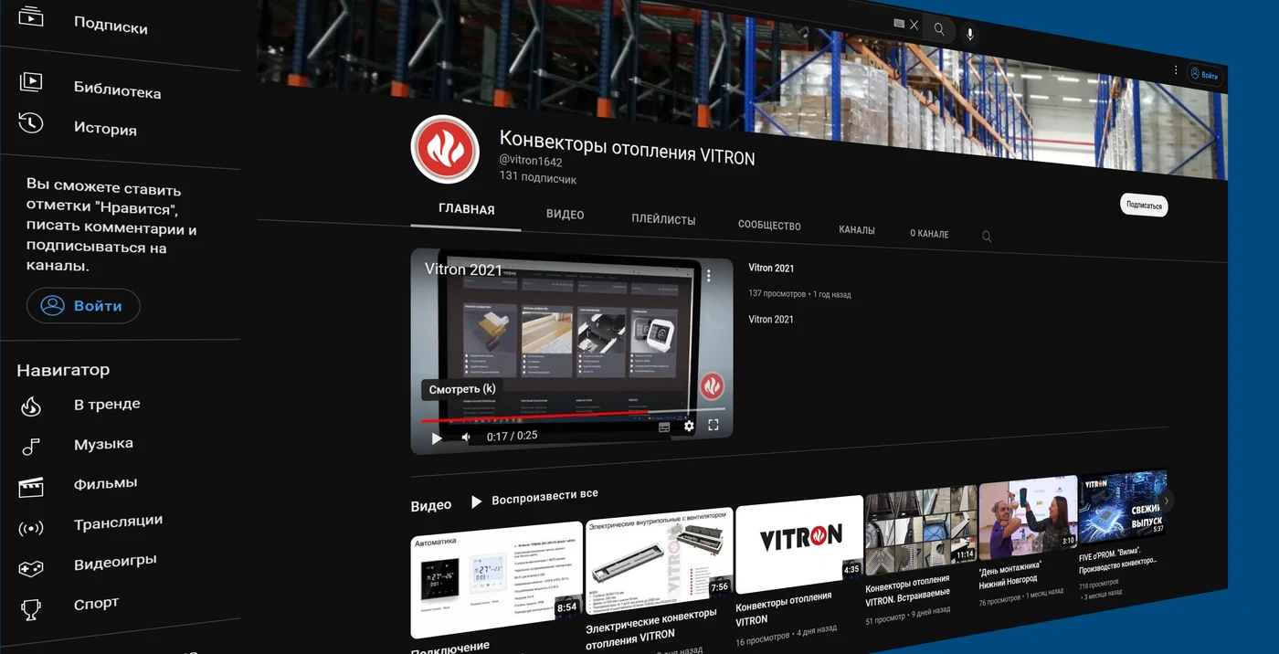Click the Видео section heading
Screen dimensions: 1279x654
pyautogui.click(x=431, y=505)
